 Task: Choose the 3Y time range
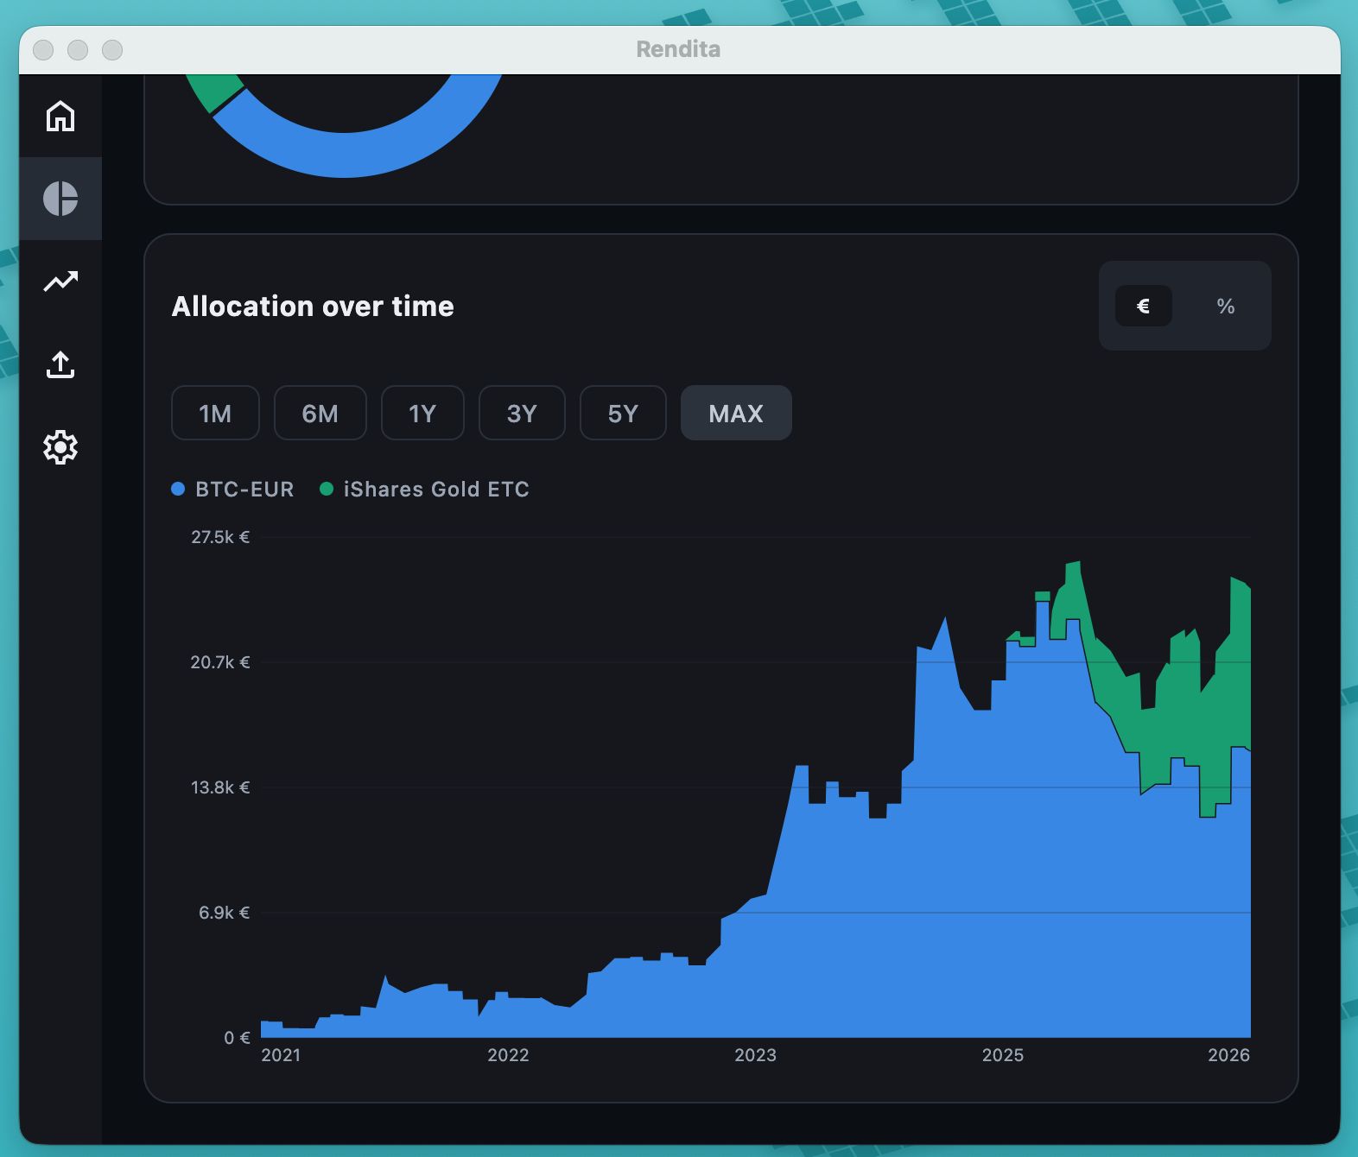[x=522, y=413]
